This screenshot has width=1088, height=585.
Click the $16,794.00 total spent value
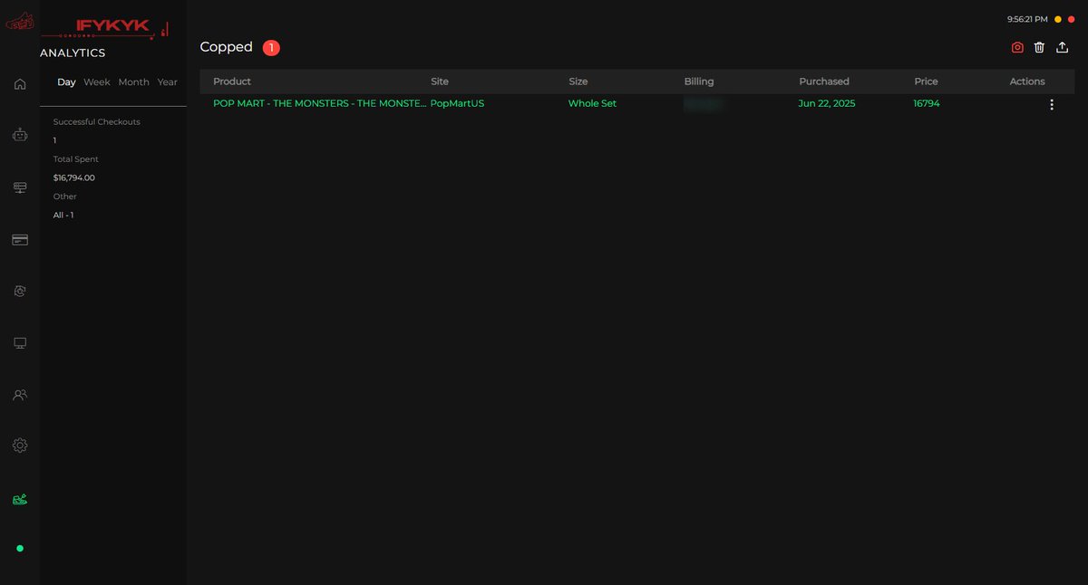tap(74, 178)
